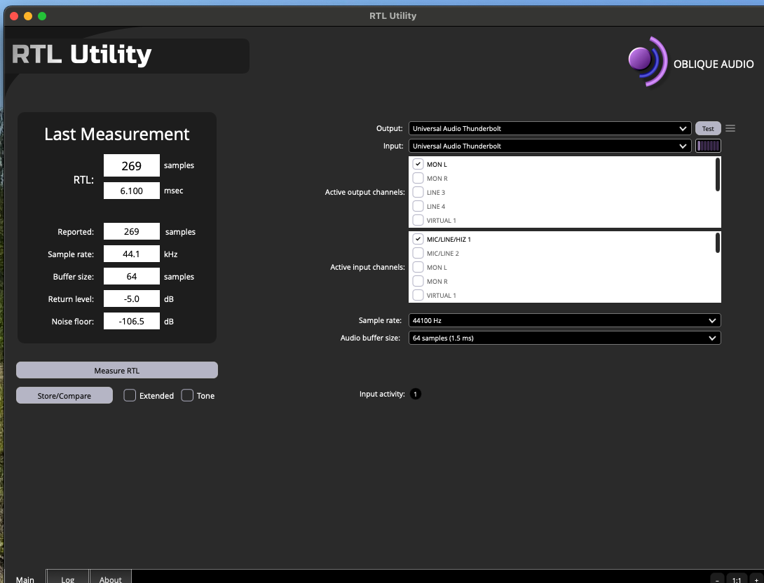Check the LINE 4 output channel

418,207
